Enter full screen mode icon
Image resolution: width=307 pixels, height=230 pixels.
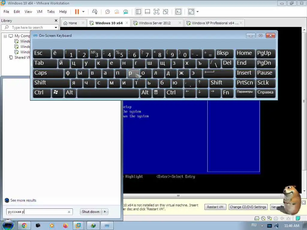pyautogui.click(x=156, y=12)
